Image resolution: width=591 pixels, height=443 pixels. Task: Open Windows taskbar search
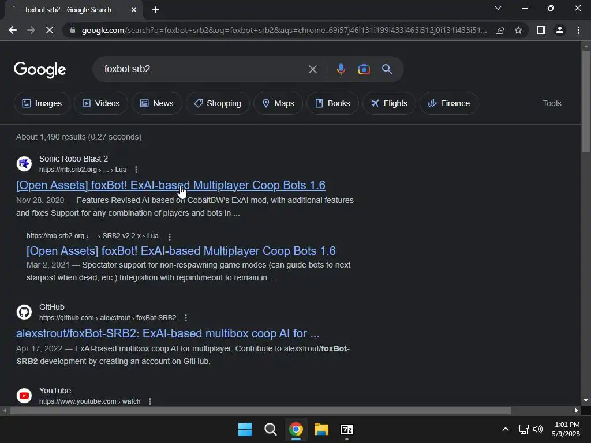270,429
